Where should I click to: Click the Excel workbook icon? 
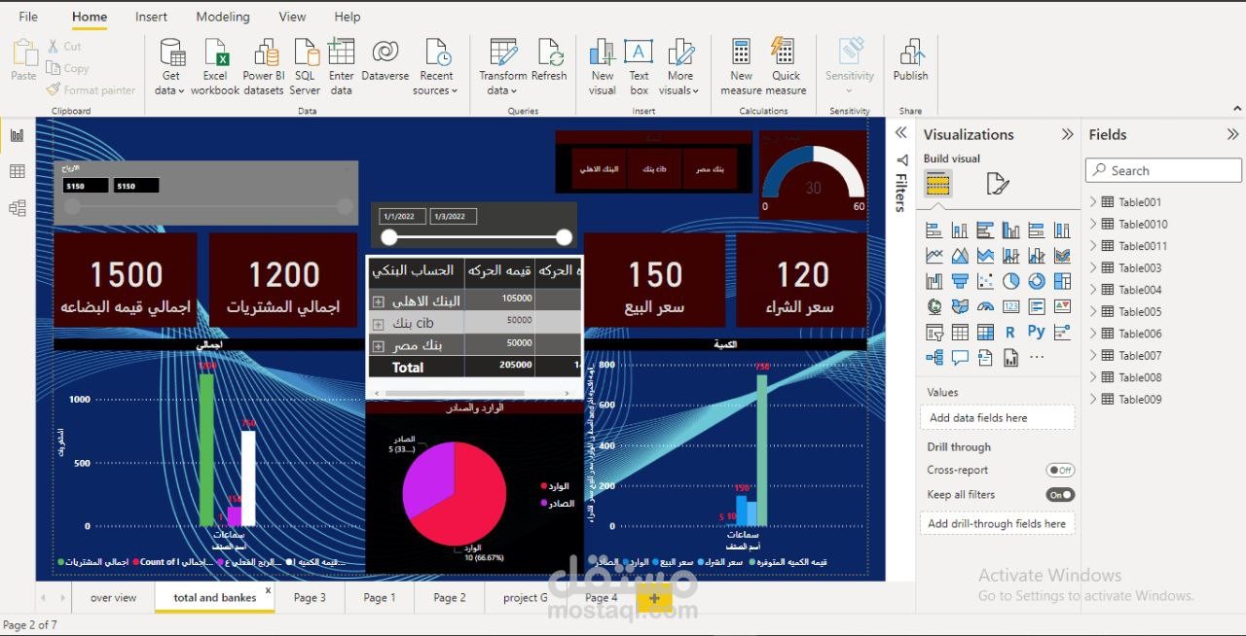215,54
